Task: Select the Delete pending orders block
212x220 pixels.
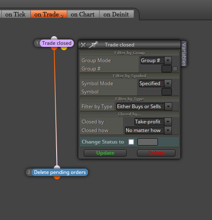Action: [x=60, y=172]
